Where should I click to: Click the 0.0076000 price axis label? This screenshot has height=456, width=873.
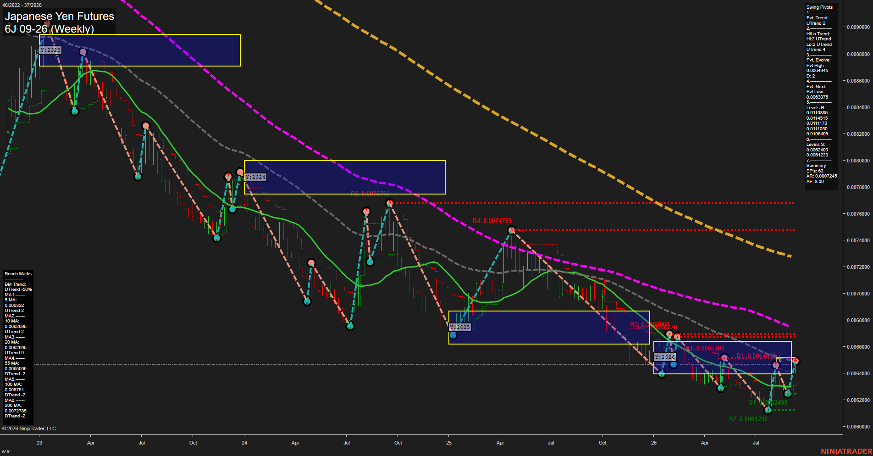[x=858, y=214]
